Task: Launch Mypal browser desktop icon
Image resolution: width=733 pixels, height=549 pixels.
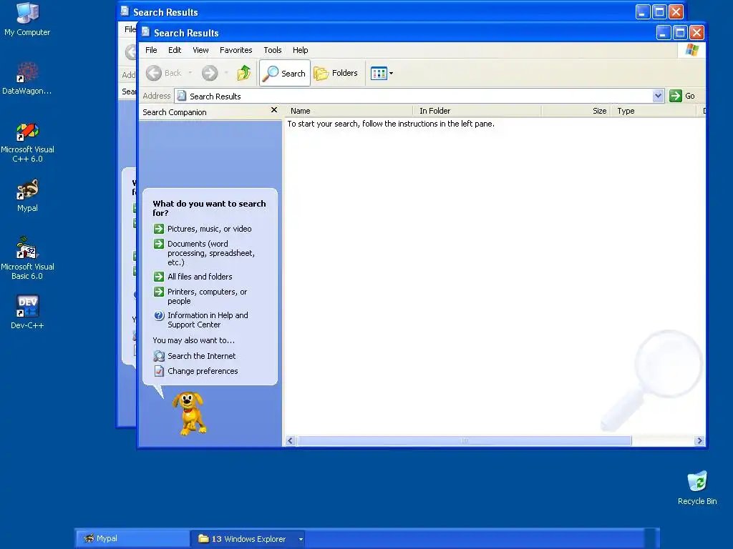Action: pos(27,196)
